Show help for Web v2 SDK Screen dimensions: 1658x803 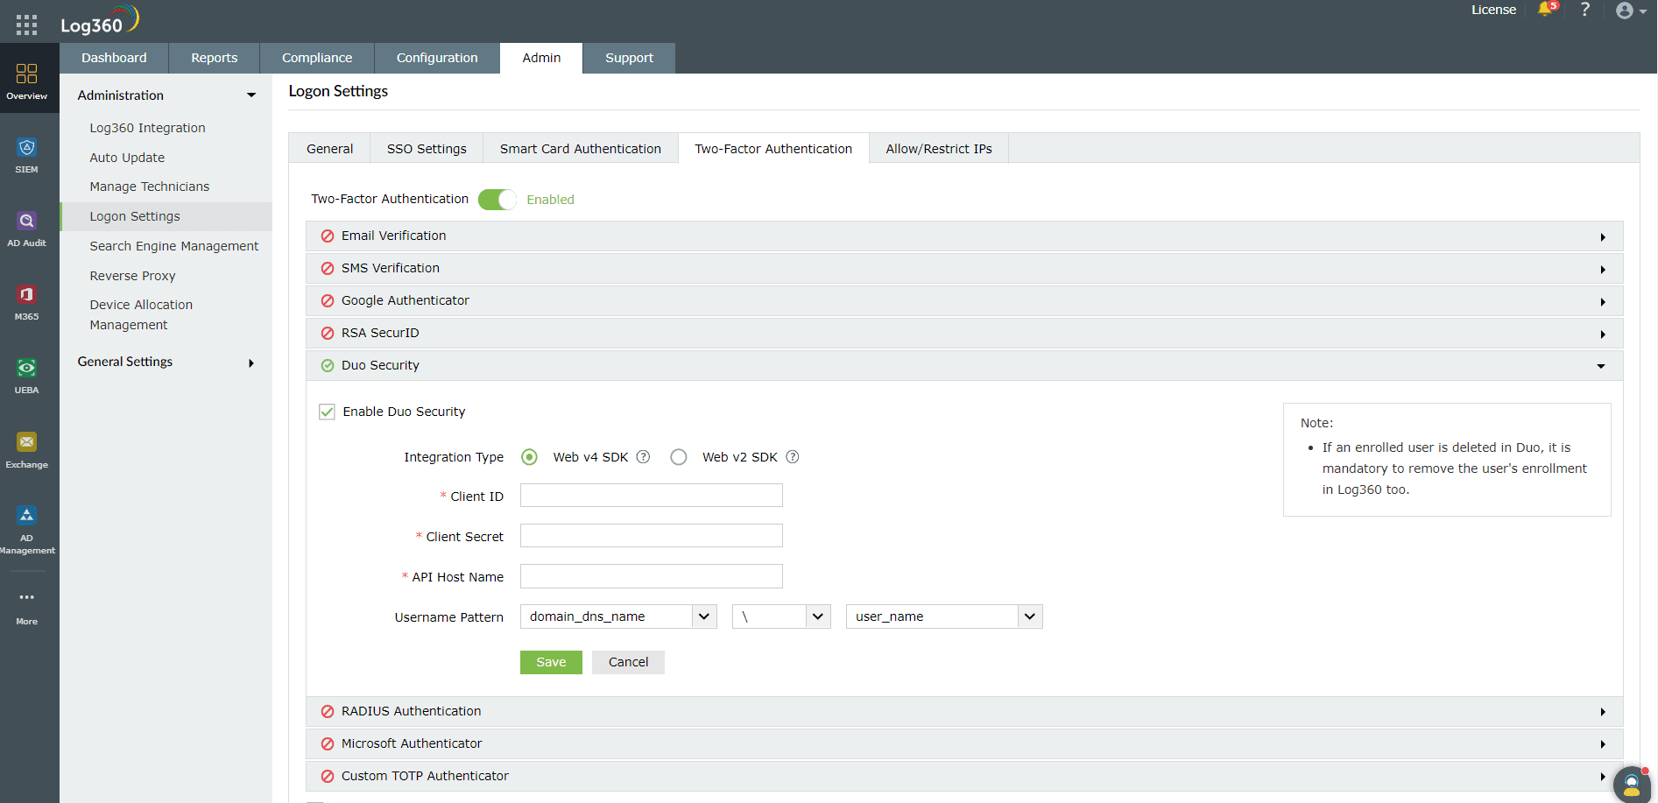pos(793,457)
